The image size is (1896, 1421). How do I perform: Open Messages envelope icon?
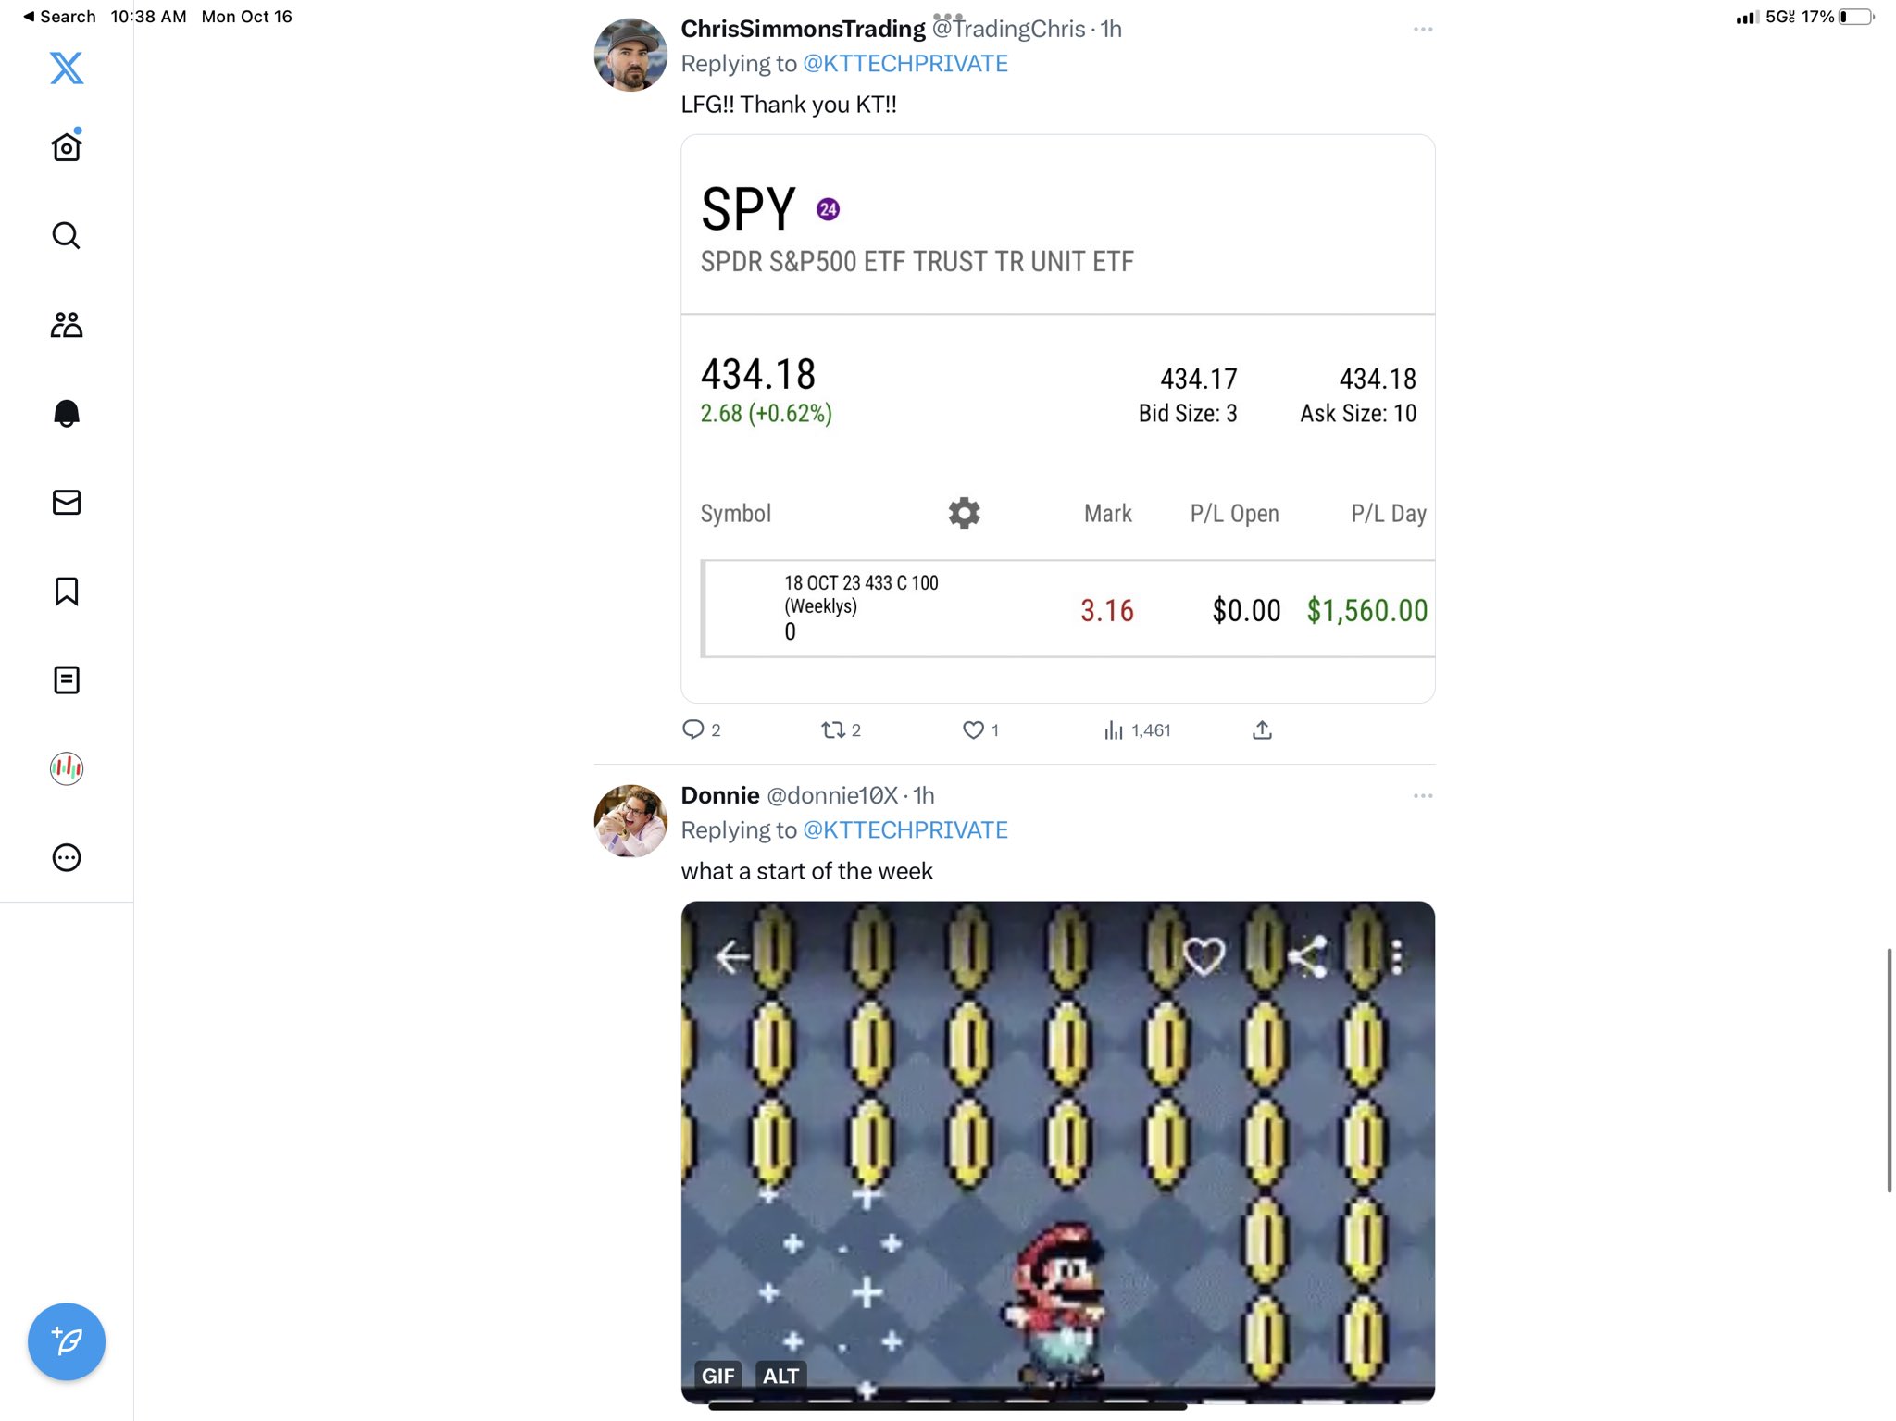[67, 502]
